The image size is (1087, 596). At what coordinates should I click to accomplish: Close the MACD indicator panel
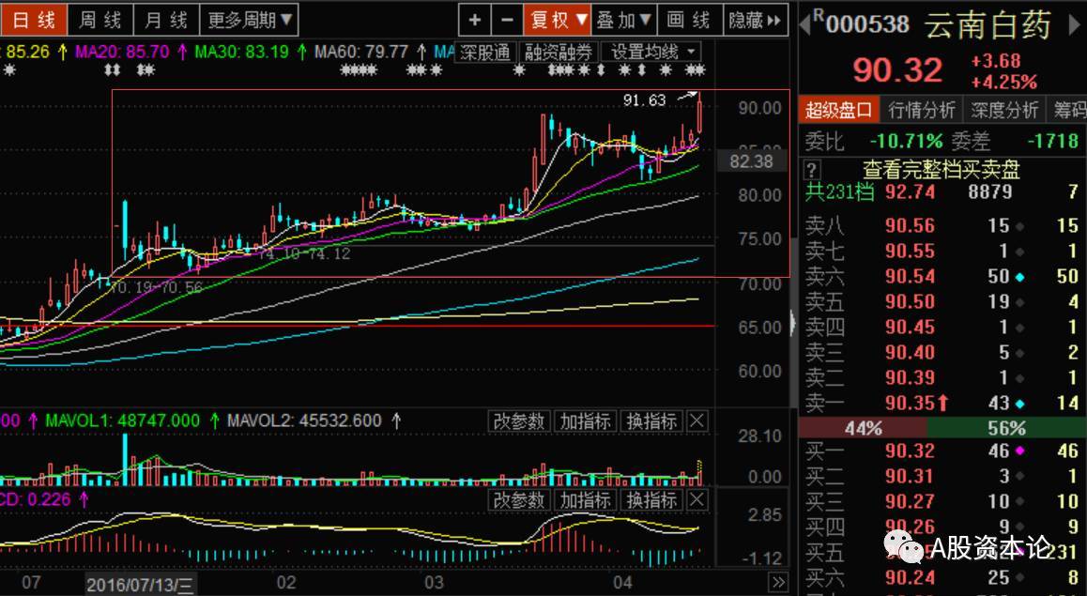[x=697, y=499]
